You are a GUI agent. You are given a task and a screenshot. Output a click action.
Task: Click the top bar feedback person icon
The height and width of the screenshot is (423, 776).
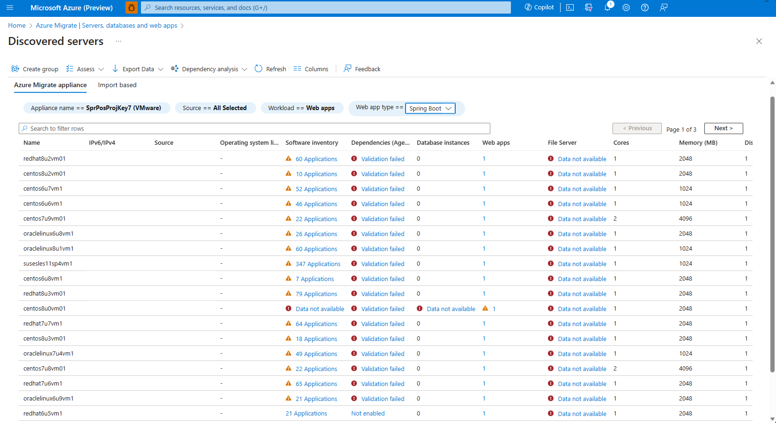click(664, 7)
